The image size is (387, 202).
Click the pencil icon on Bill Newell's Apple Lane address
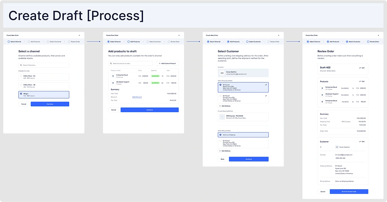click(x=266, y=85)
